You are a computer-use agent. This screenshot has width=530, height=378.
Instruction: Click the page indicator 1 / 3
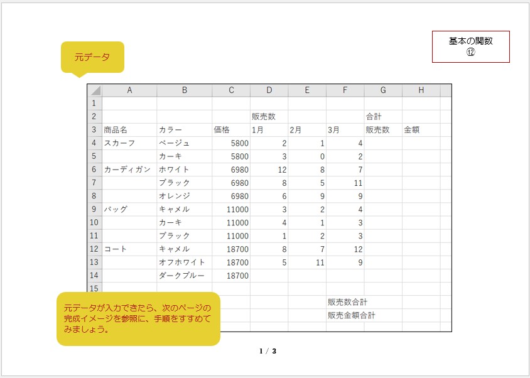click(x=268, y=351)
